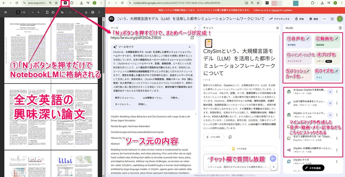The height and width of the screenshot is (177, 345).
Task: Click the メモを追加 button in chat panel
Action: click(240, 149)
